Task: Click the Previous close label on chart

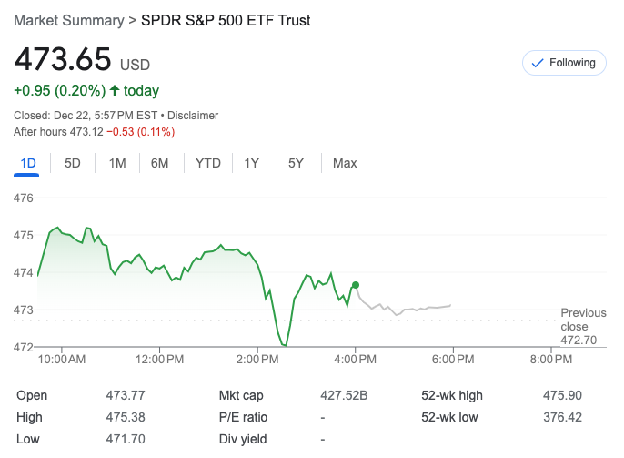Action: [x=583, y=320]
